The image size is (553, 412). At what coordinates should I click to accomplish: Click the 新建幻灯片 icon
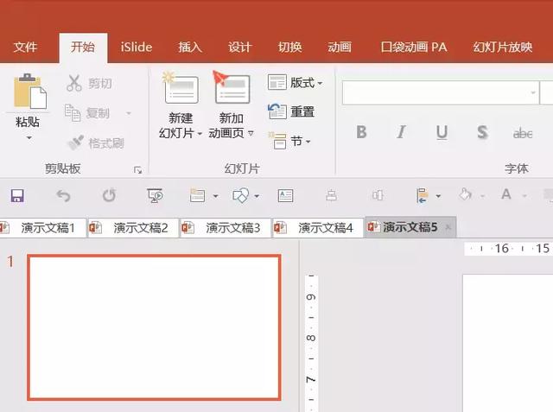pyautogui.click(x=181, y=88)
